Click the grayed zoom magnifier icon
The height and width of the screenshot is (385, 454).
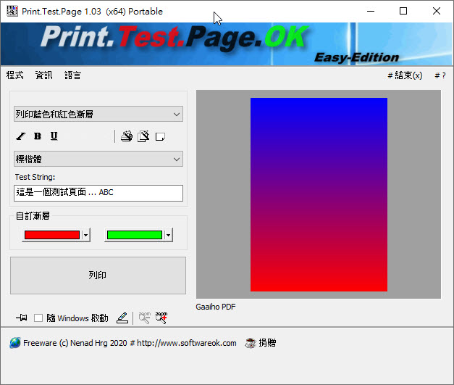tap(145, 318)
